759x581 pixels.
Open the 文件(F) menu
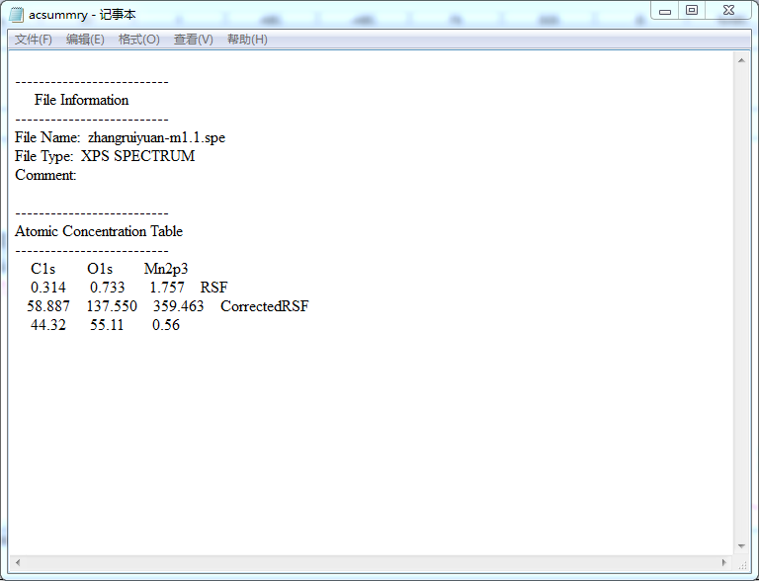pos(33,40)
